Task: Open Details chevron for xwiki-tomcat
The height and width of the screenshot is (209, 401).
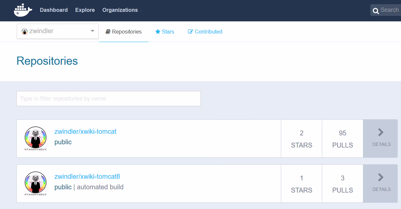Action: [x=381, y=132]
